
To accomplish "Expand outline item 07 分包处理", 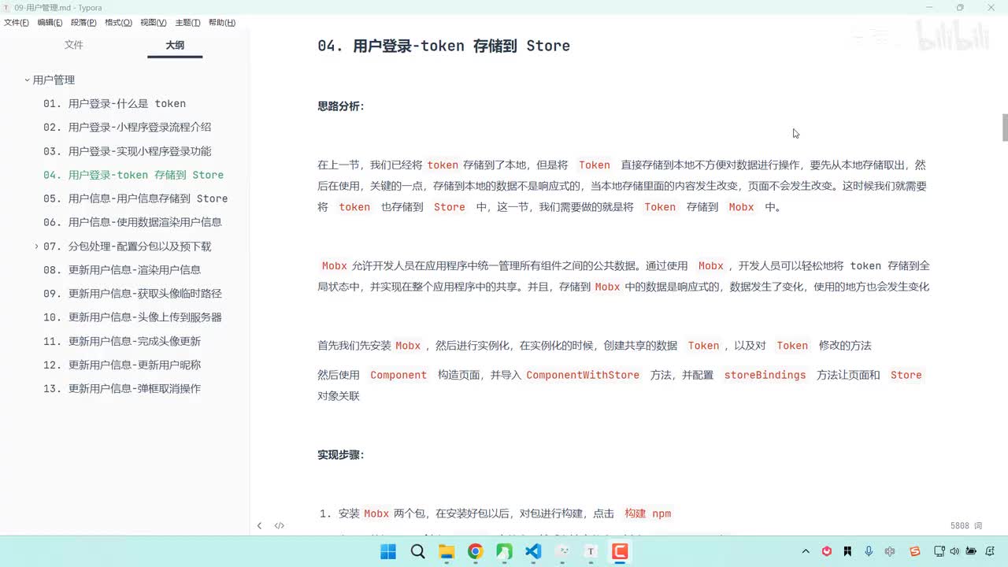I will (x=36, y=246).
